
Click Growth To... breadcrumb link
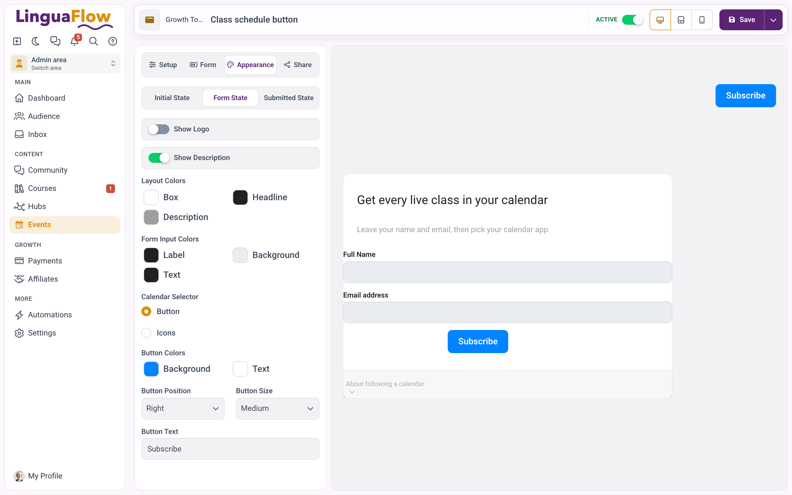[184, 20]
